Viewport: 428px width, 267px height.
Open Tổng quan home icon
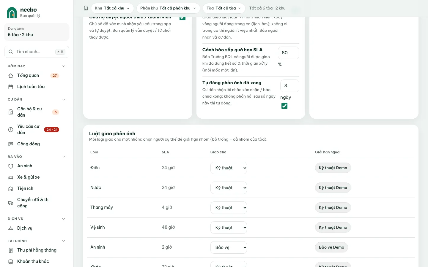coord(11,76)
